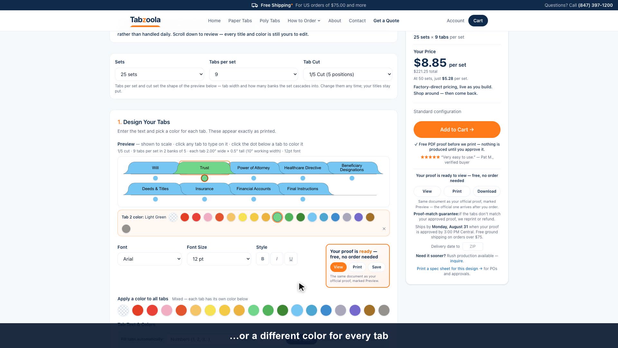Apply dark green color to all tabs

tap(283, 310)
